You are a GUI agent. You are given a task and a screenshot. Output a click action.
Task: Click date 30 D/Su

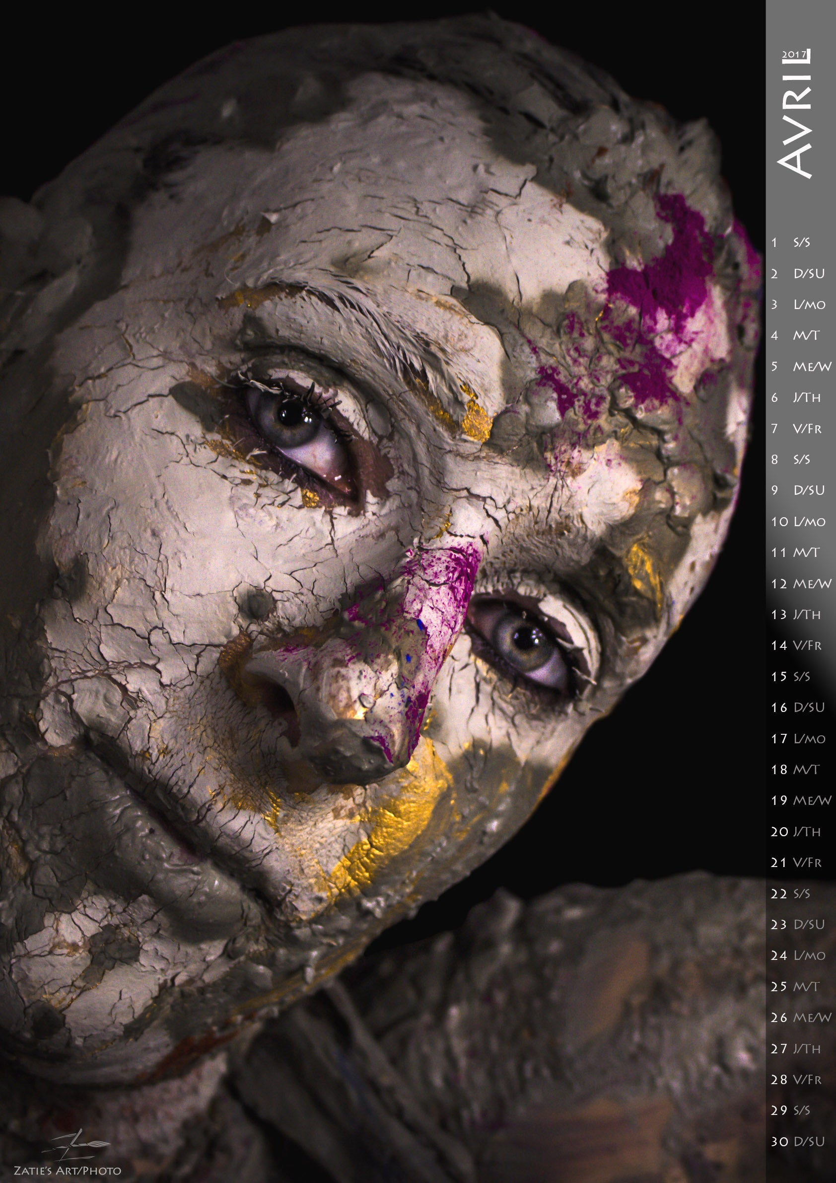coord(798,1141)
